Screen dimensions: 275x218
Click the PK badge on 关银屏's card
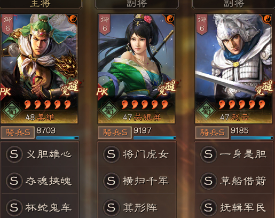coord(102,91)
